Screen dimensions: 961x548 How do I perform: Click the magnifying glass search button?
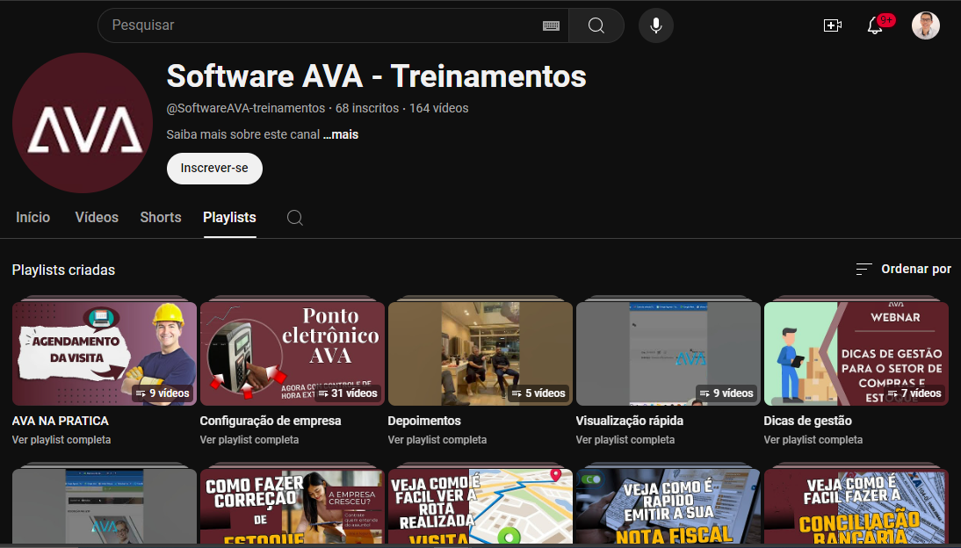point(596,25)
